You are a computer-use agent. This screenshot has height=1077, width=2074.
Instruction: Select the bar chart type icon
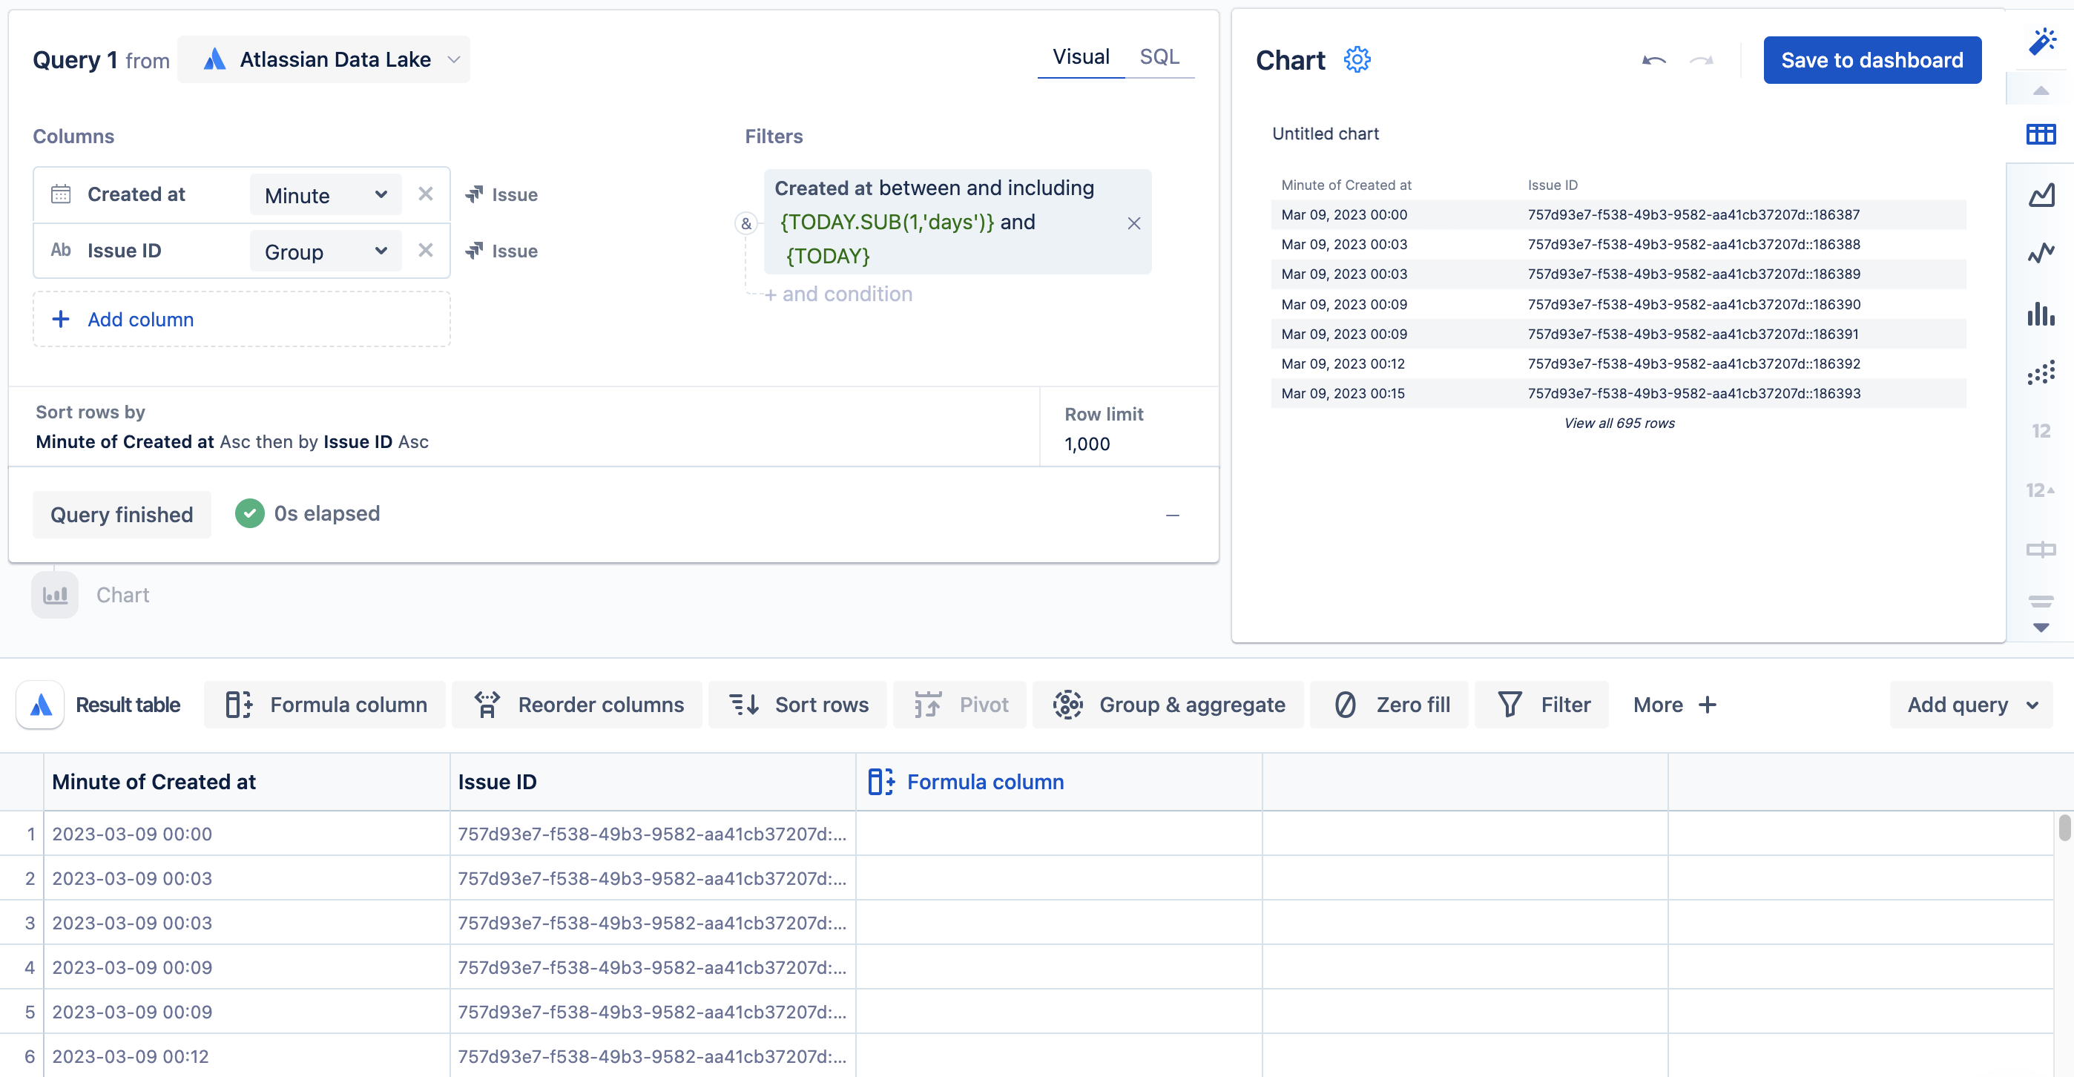coord(2040,313)
